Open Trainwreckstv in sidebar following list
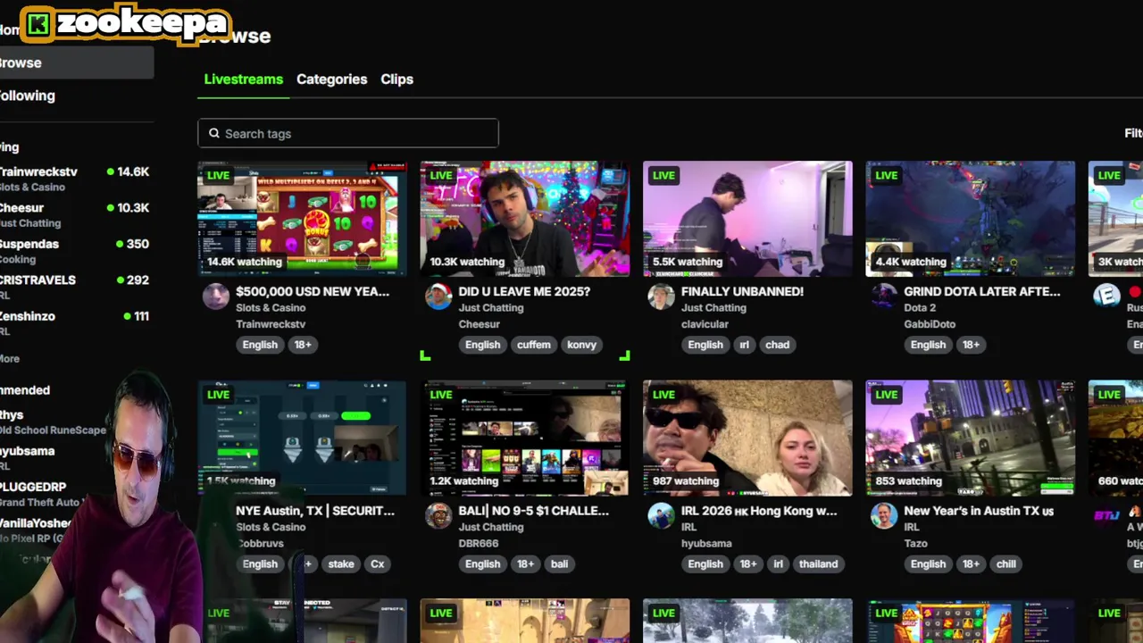Viewport: 1143px width, 643px height. click(x=75, y=179)
